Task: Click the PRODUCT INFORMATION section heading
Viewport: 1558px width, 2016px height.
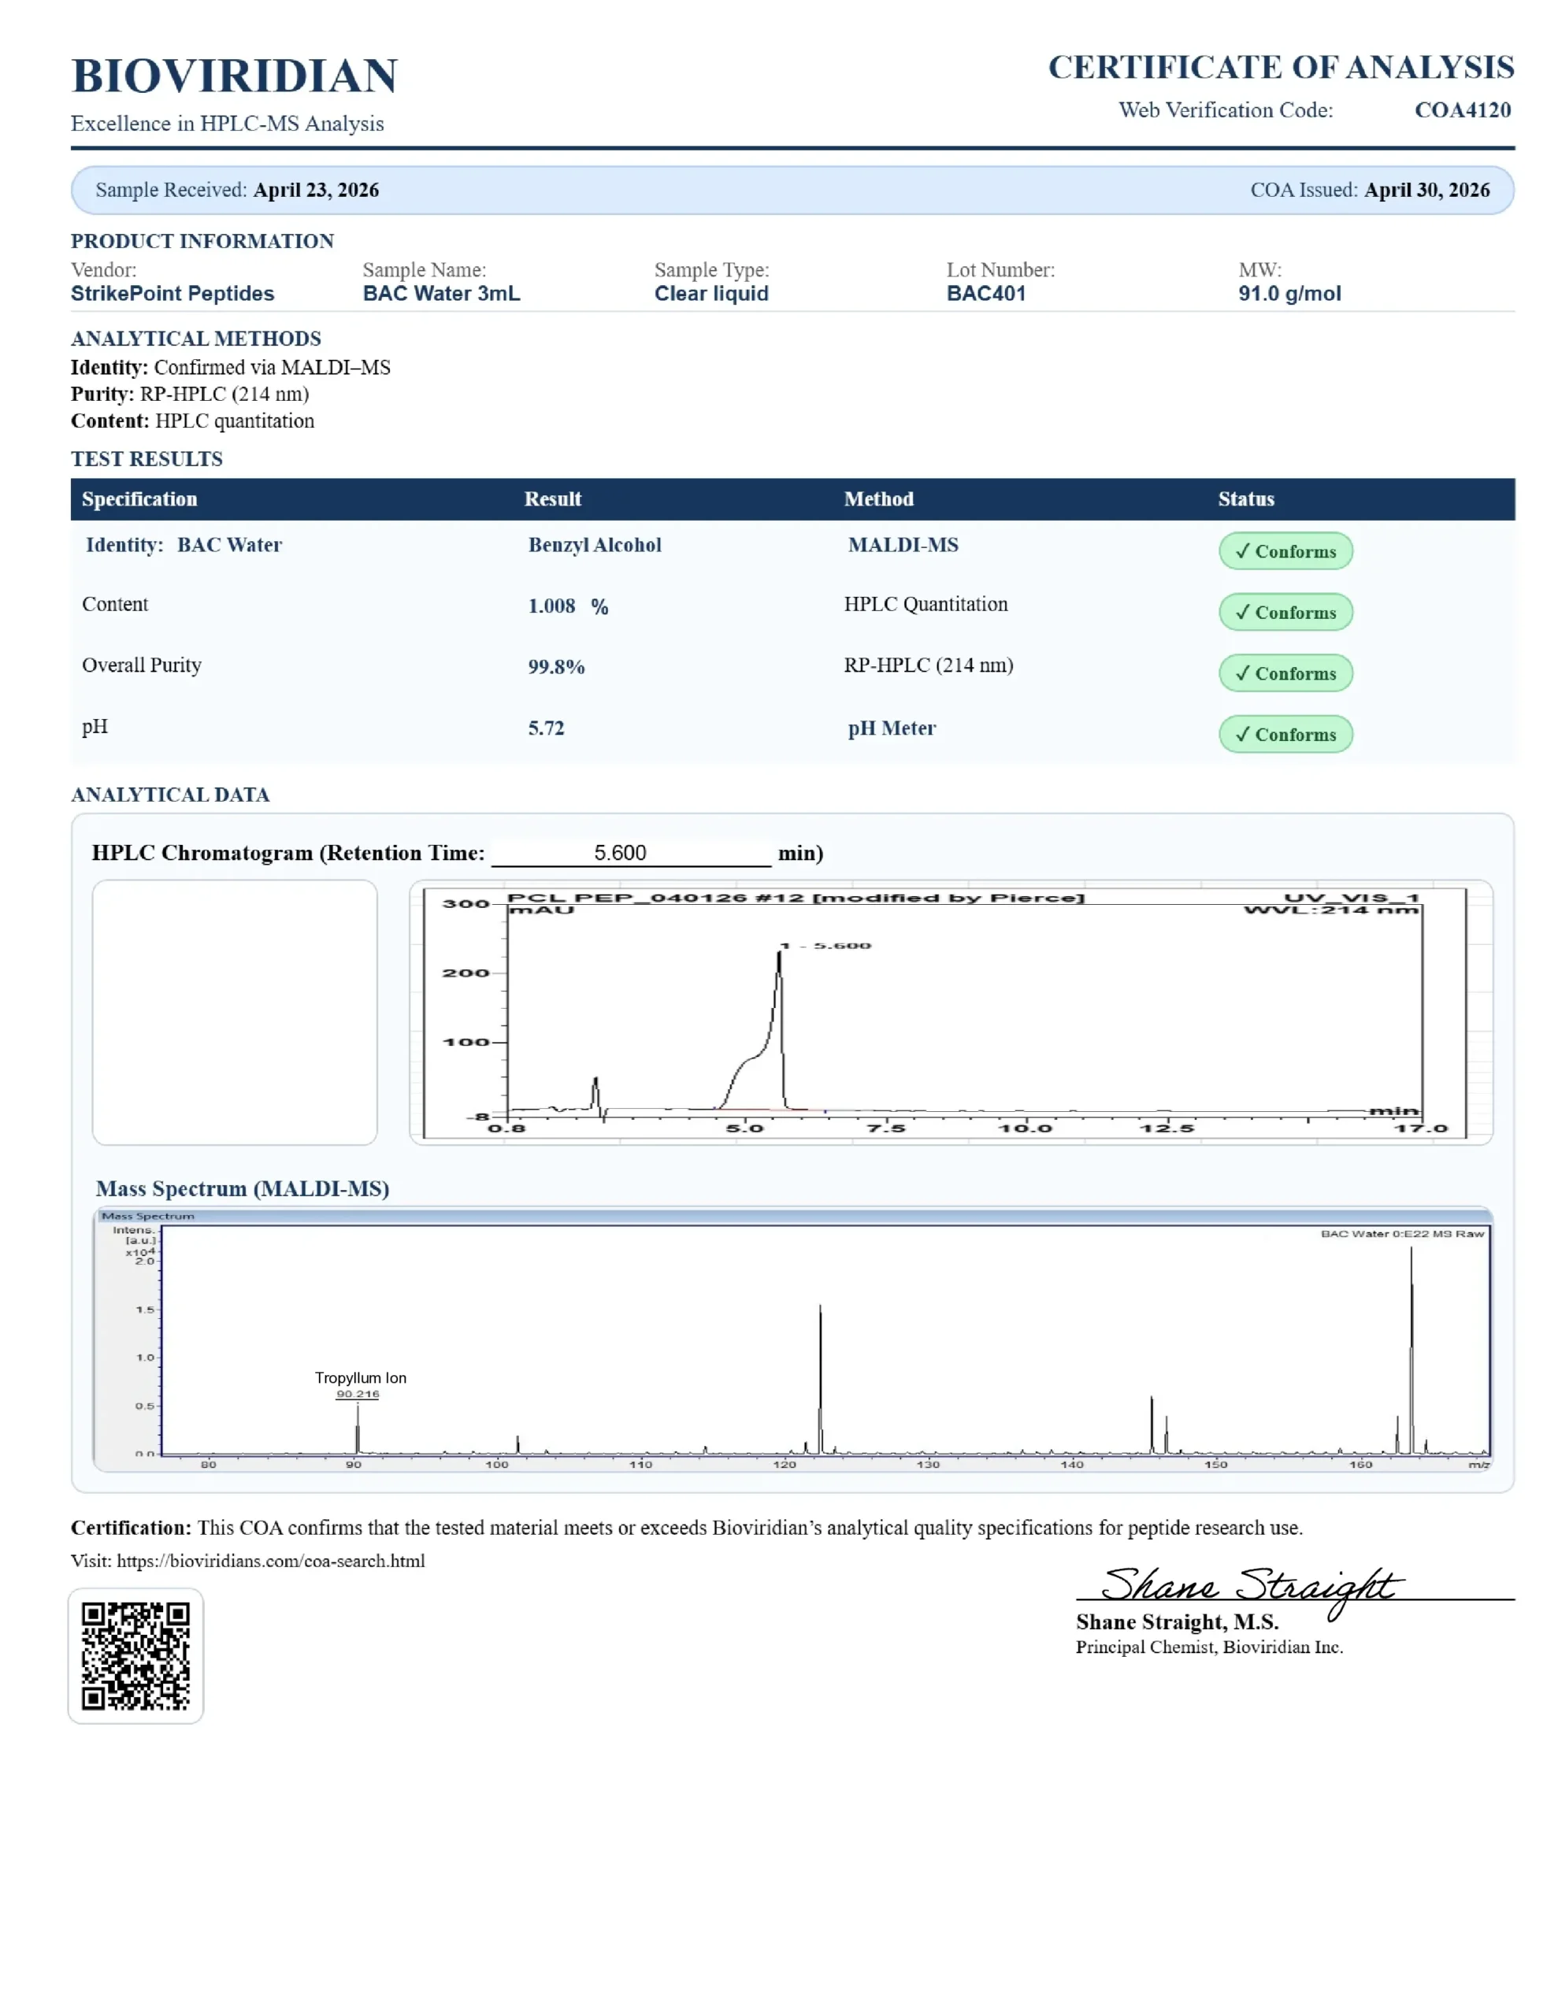Action: 202,241
